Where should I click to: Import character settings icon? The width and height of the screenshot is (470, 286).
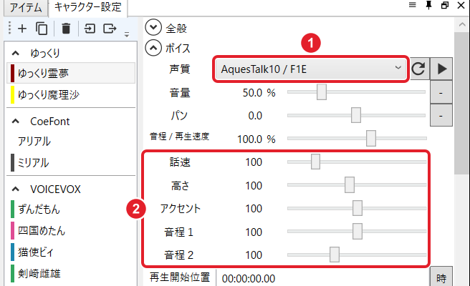[x=90, y=29]
